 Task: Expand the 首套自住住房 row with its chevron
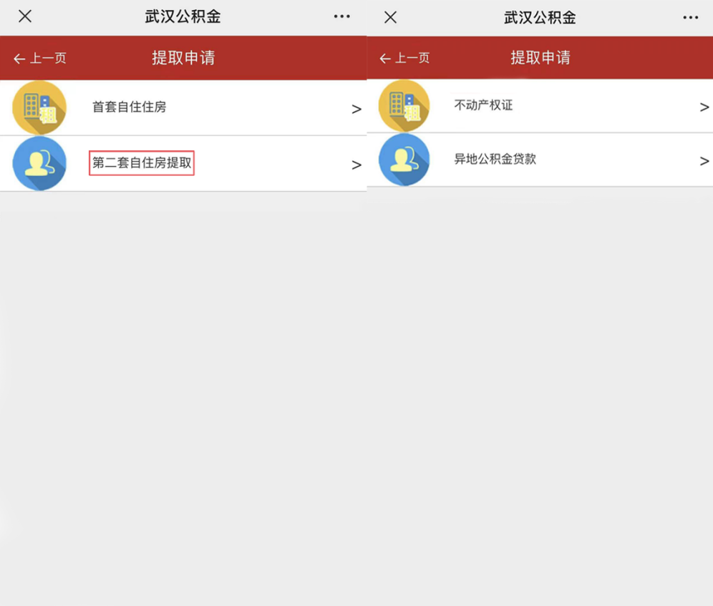click(356, 109)
